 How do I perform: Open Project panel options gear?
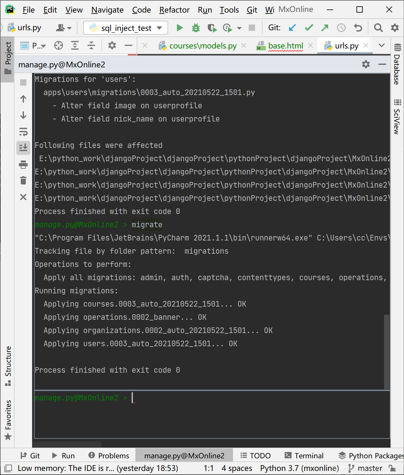pos(112,46)
